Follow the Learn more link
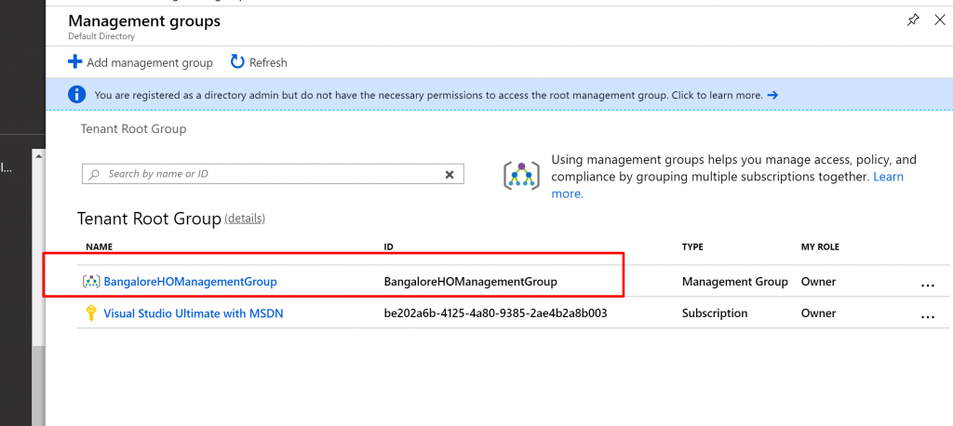The image size is (953, 426). 887,177
